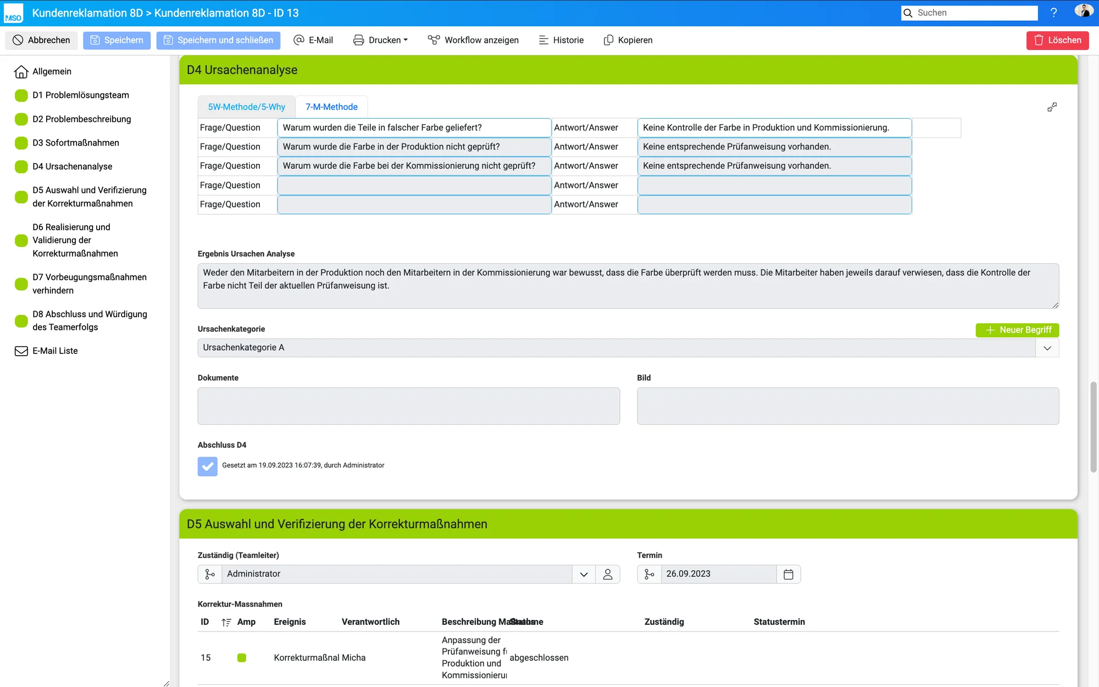Toggle the Abschluss D4 checkbox

207,466
